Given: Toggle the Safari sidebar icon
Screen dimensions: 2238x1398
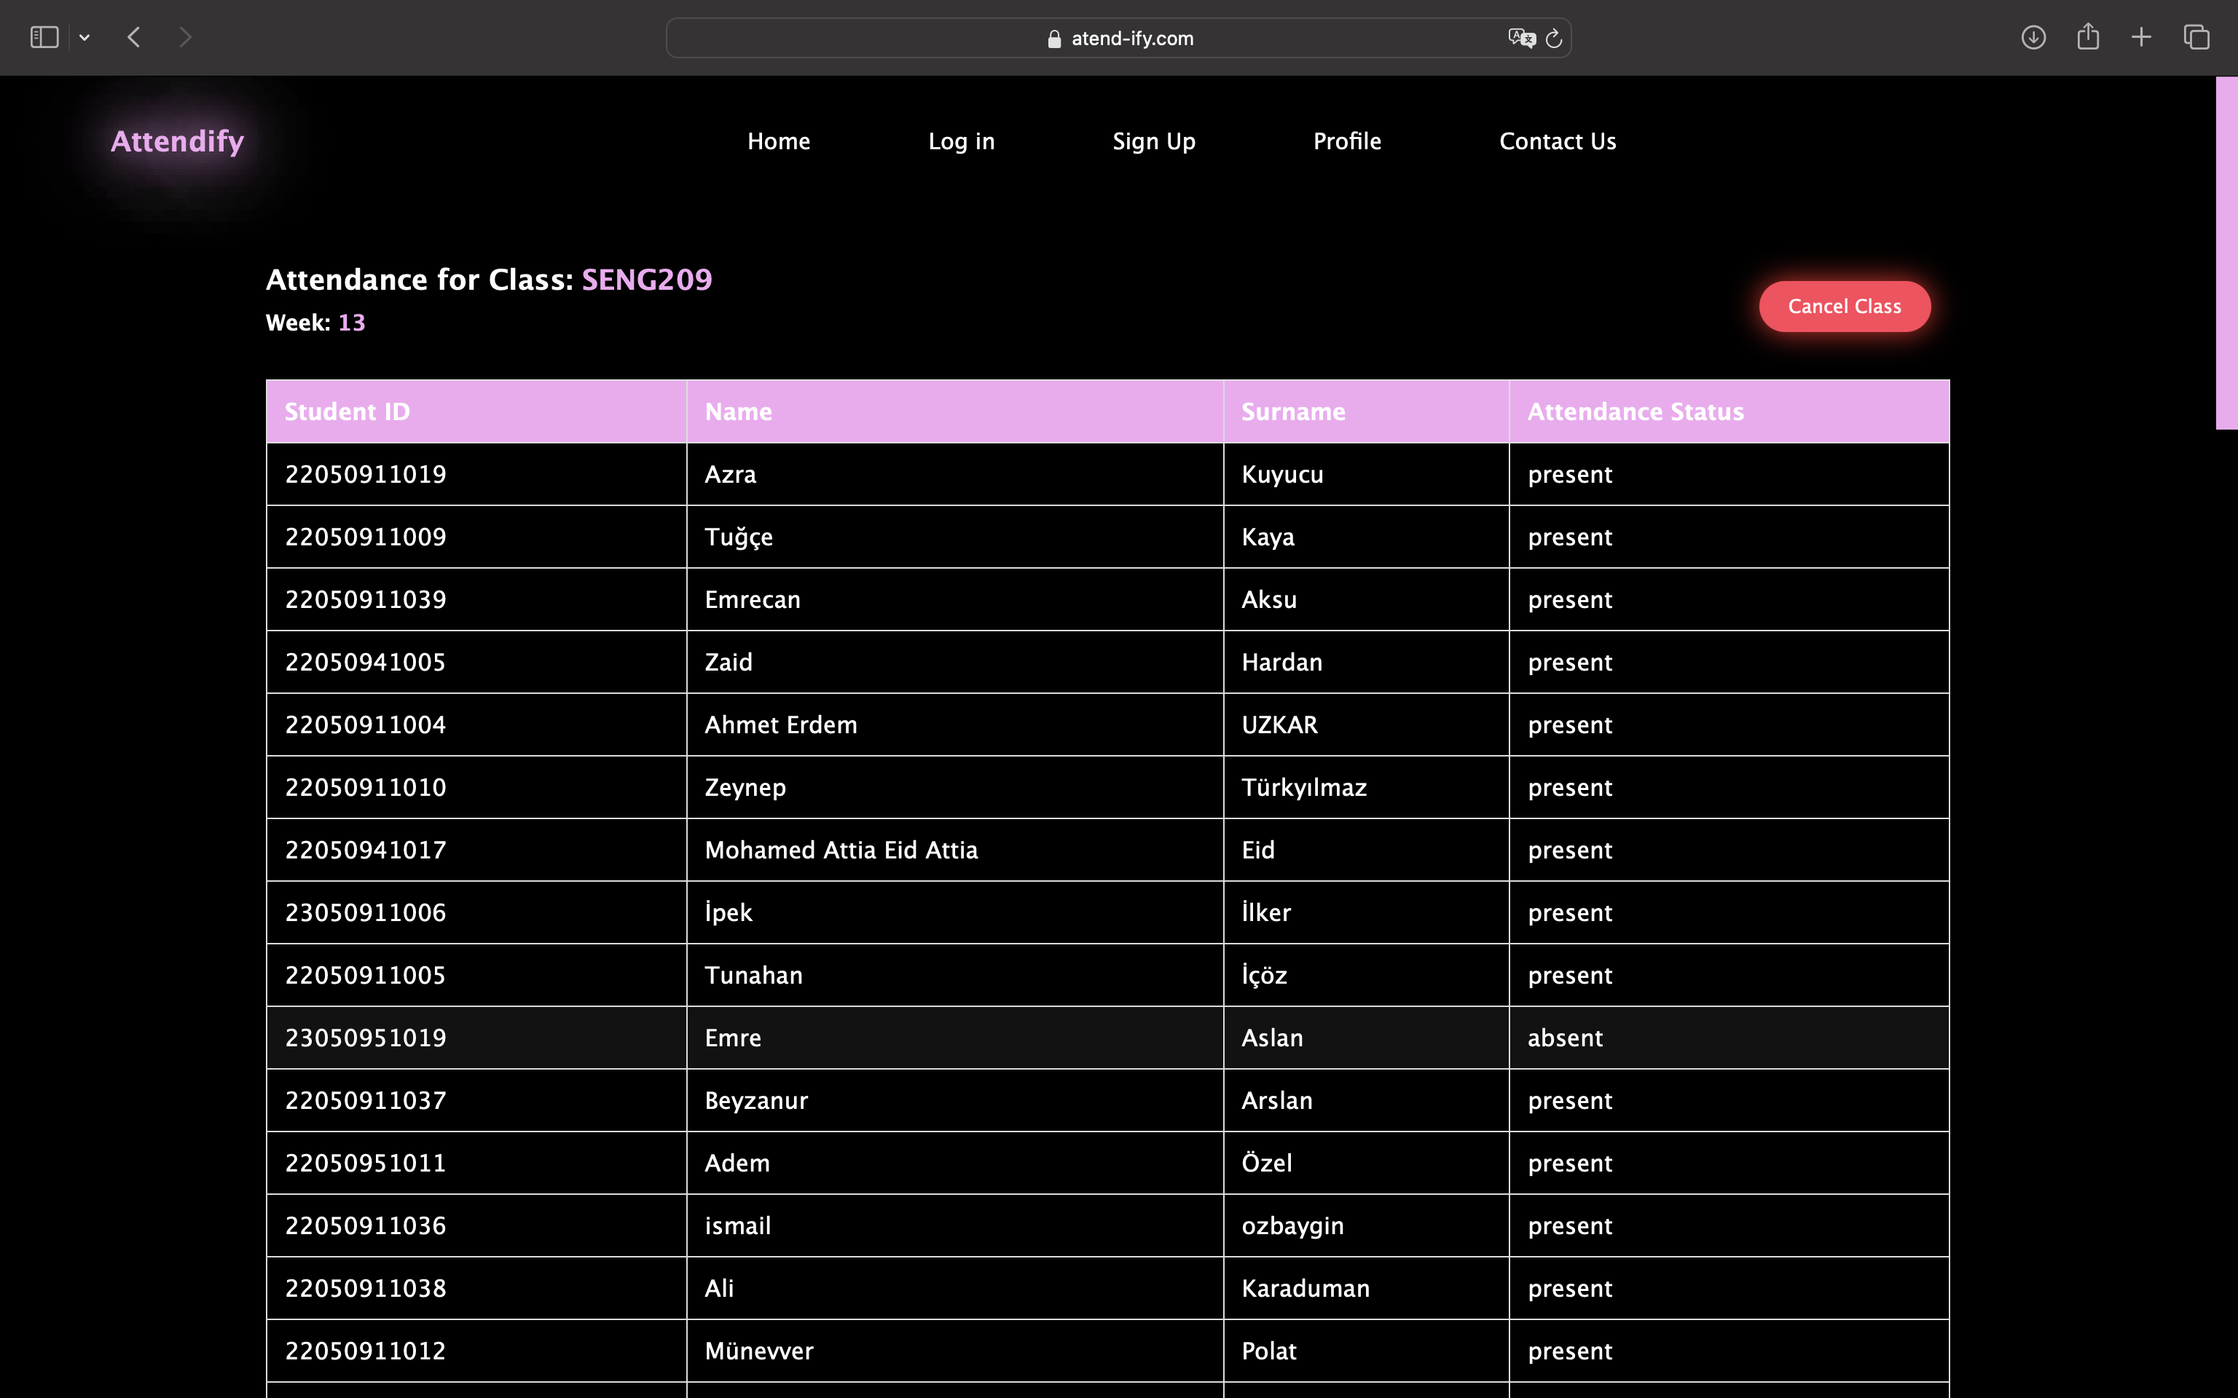Looking at the screenshot, I should [x=44, y=37].
